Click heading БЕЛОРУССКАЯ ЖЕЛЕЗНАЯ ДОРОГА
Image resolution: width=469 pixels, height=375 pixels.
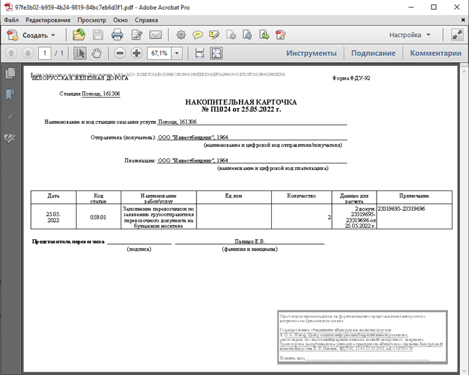80,78
